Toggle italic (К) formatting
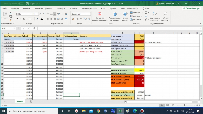Viewport: 203px width, 114px height. pyautogui.click(x=21, y=19)
